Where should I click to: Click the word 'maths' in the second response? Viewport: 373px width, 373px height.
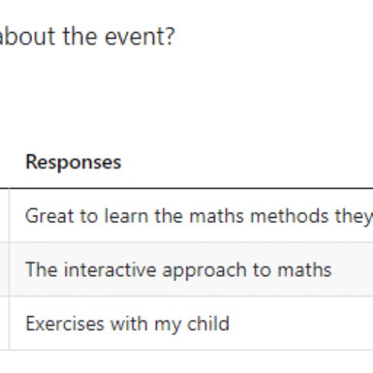click(304, 270)
